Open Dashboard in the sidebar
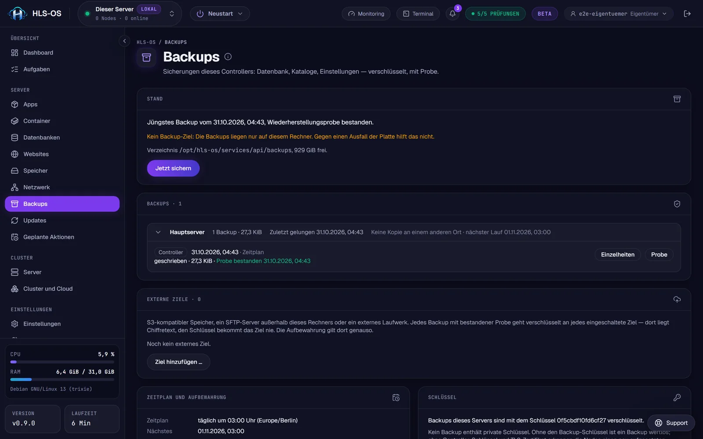This screenshot has height=439, width=703. [x=62, y=53]
